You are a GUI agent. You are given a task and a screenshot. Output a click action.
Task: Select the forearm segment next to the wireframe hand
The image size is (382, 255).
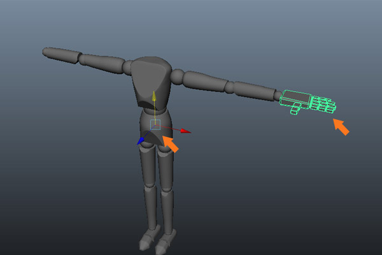point(255,91)
